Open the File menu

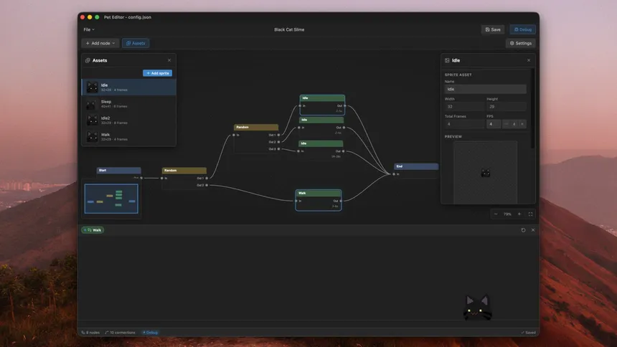point(89,29)
